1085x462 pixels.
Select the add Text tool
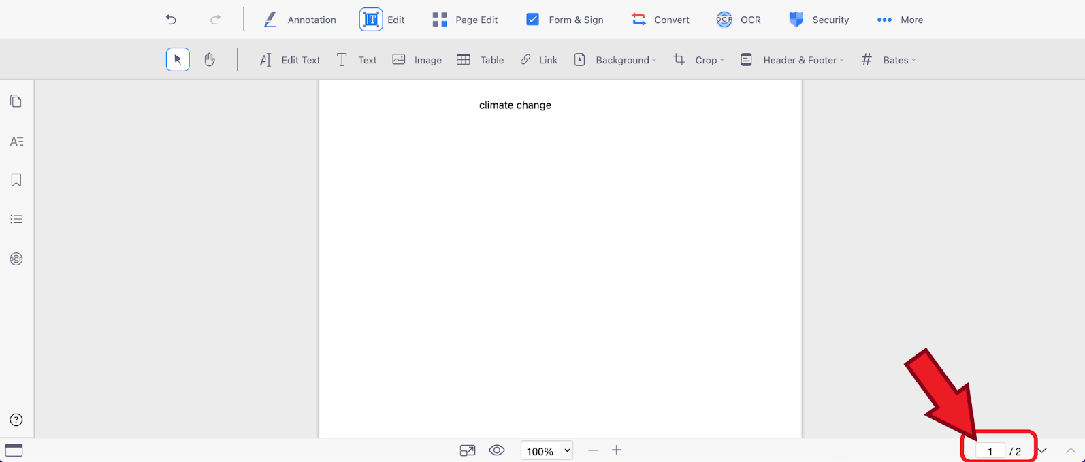pos(357,60)
